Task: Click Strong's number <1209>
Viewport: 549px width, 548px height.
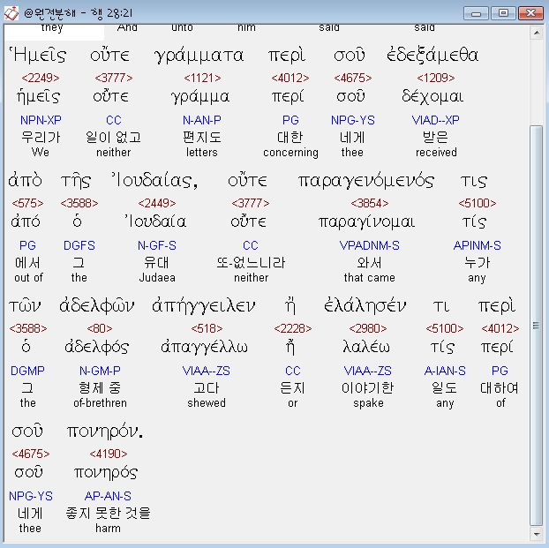Action: click(x=435, y=78)
